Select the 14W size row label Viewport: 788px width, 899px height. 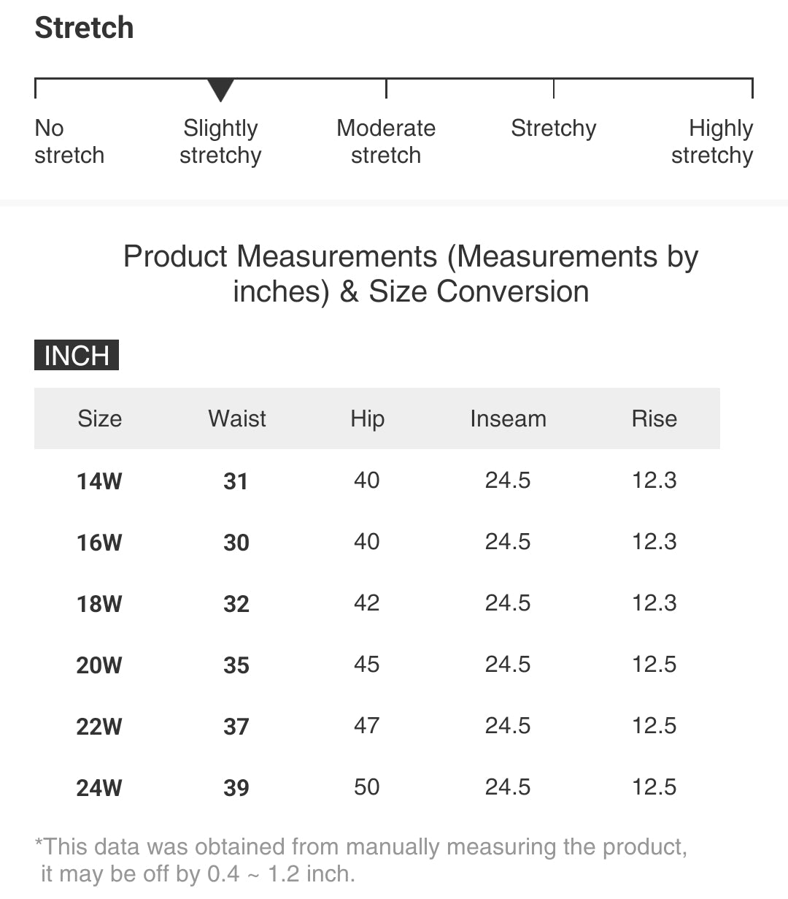coord(99,481)
